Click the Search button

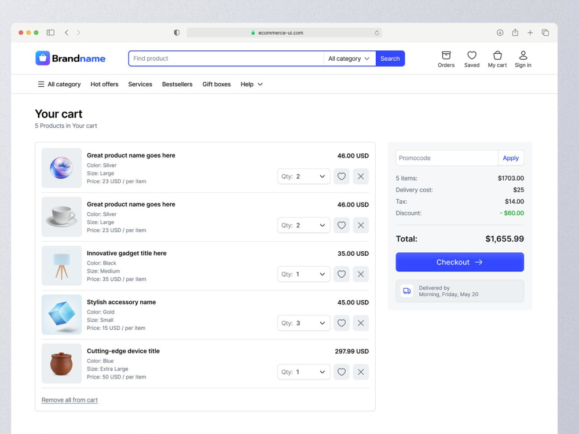(x=390, y=58)
